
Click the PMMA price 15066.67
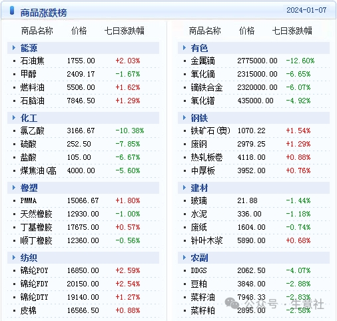point(83,200)
